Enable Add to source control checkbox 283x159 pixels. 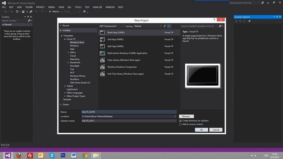(x=180, y=124)
